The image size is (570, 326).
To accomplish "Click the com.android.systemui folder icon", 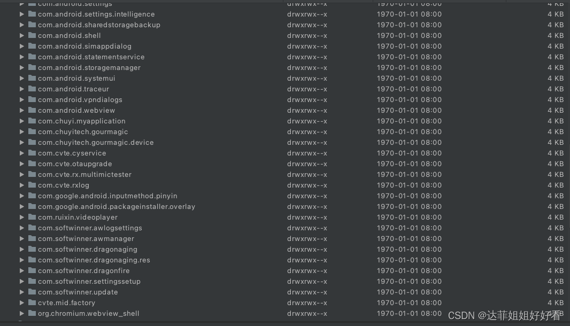I will 32,78.
